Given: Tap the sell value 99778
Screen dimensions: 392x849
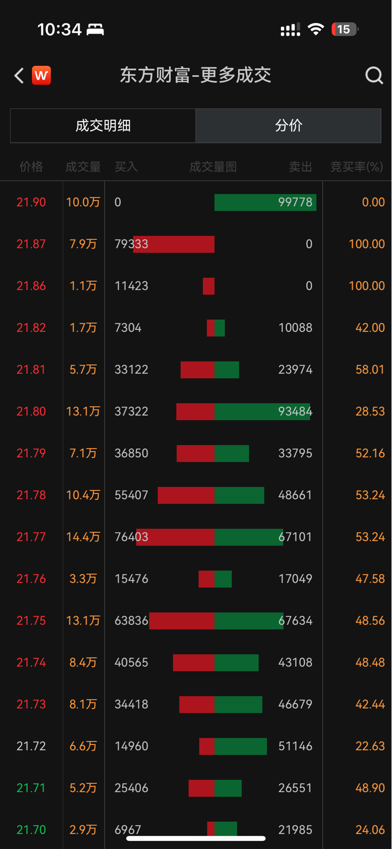Looking at the screenshot, I should 295,202.
